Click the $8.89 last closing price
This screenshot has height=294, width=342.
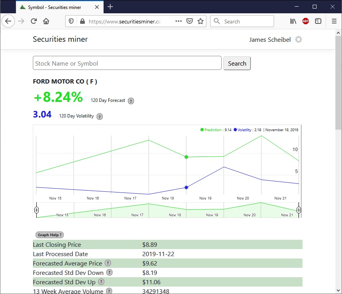click(x=150, y=244)
